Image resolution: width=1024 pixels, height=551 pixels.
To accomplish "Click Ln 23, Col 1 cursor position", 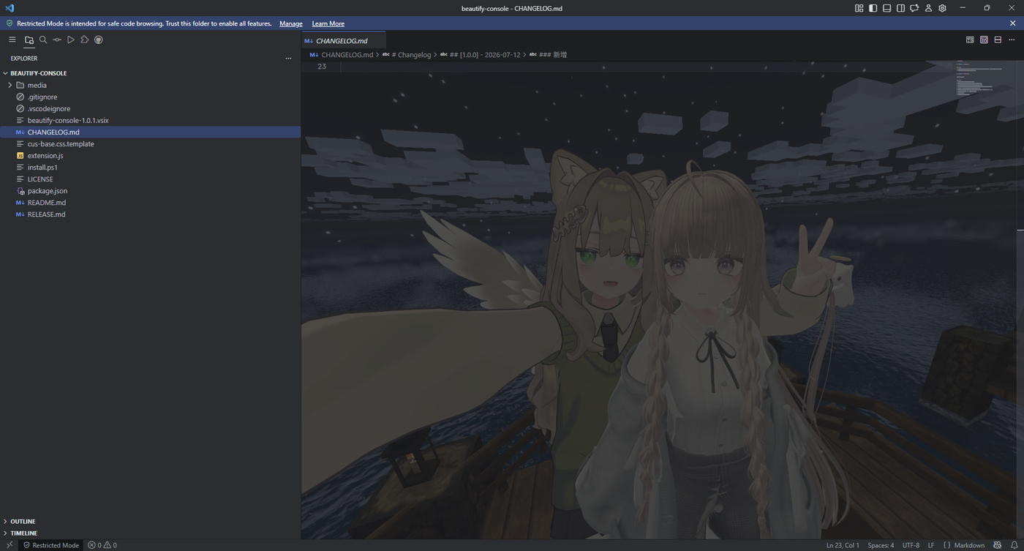I will pos(843,545).
